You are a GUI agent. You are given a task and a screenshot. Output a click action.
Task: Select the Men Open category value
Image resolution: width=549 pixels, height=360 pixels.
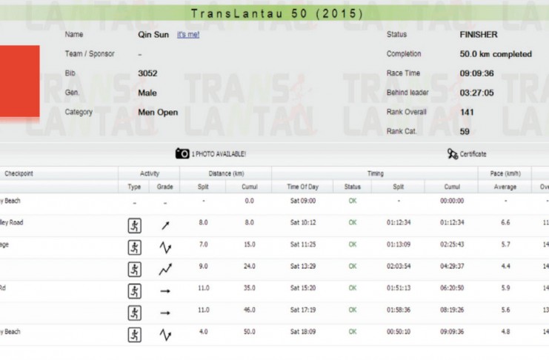point(158,113)
